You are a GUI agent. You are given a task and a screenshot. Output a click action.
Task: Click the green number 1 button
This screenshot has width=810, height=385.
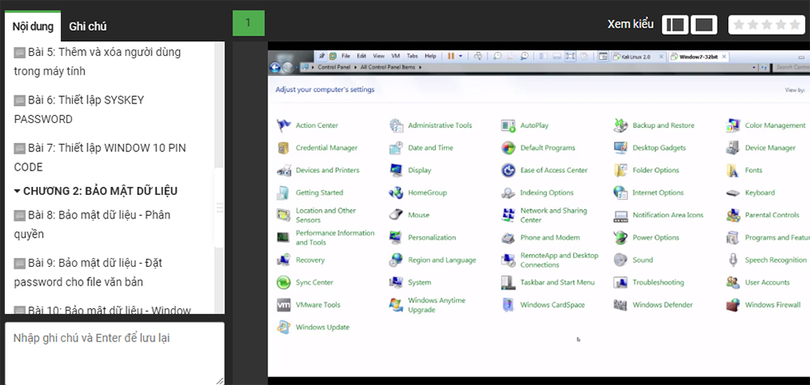coord(248,23)
